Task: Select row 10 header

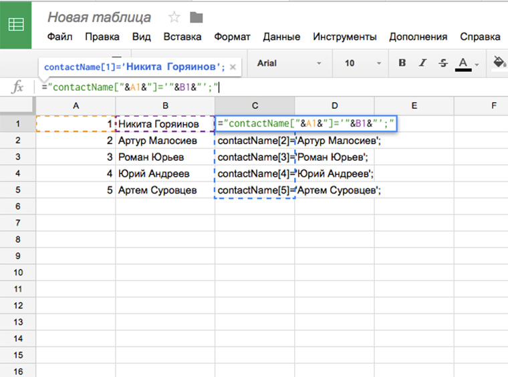Action: click(x=18, y=272)
